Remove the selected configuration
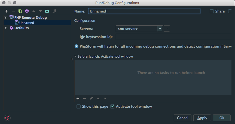235x124 pixels. 13,11
